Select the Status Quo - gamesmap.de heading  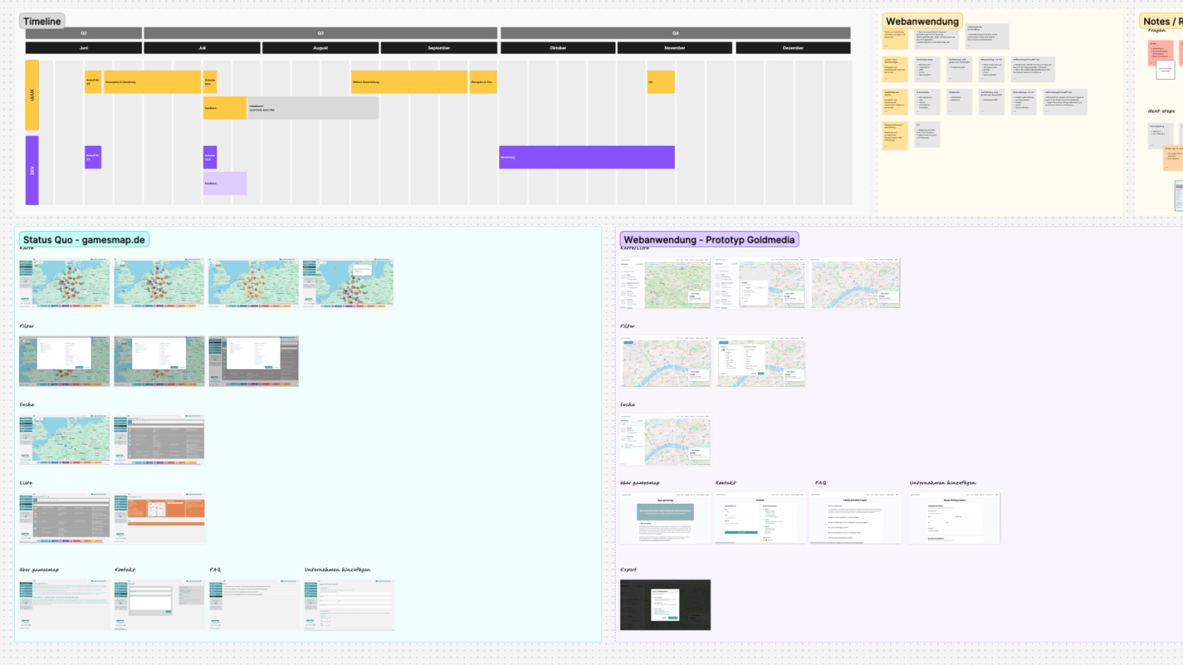pyautogui.click(x=84, y=240)
